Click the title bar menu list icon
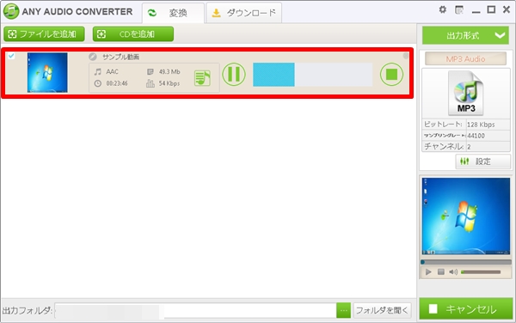 [459, 9]
